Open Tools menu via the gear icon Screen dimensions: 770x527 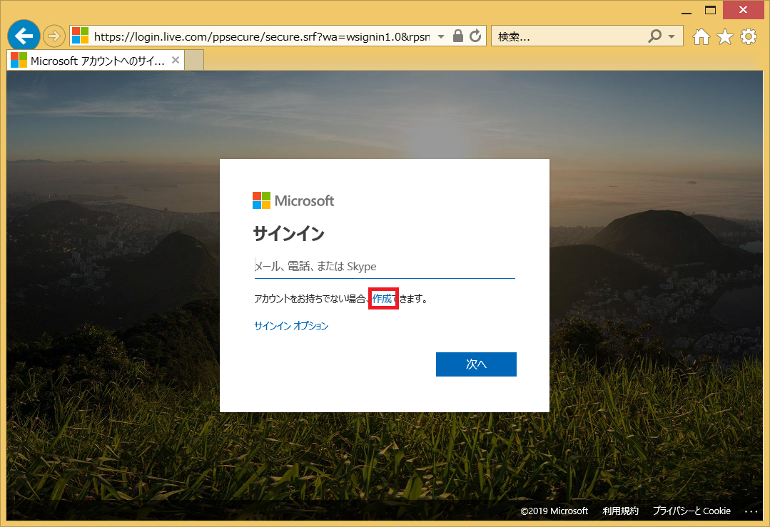coord(749,36)
